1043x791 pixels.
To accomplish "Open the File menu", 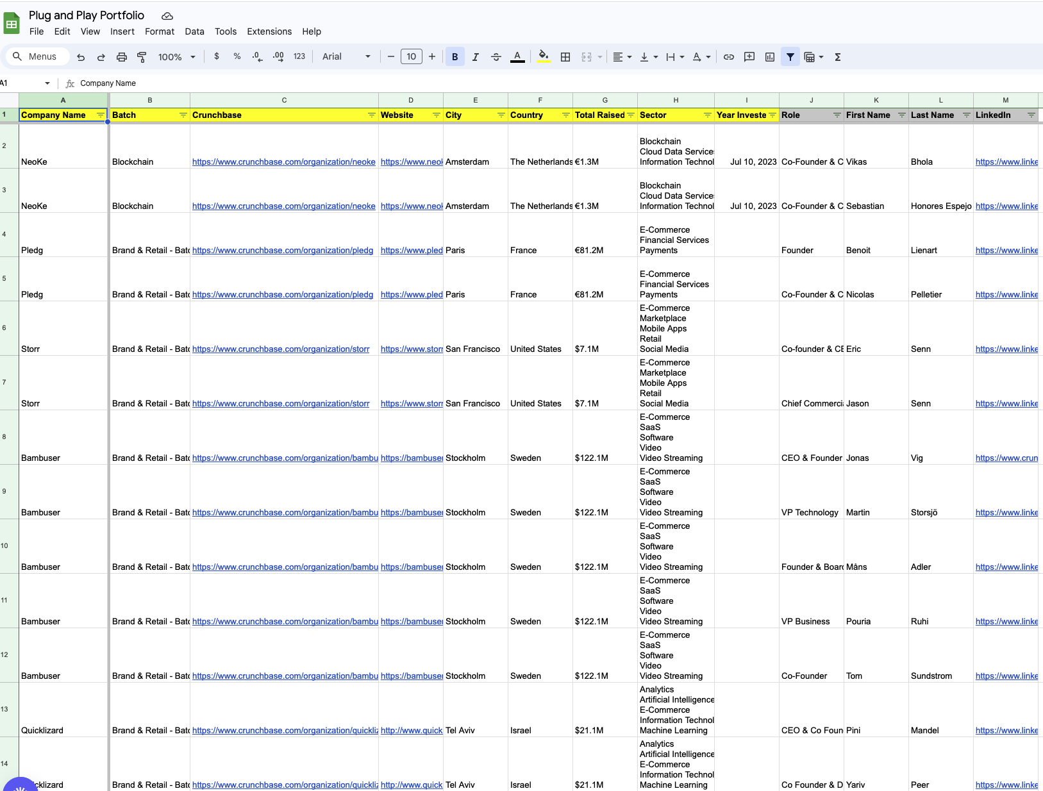I will (x=37, y=31).
